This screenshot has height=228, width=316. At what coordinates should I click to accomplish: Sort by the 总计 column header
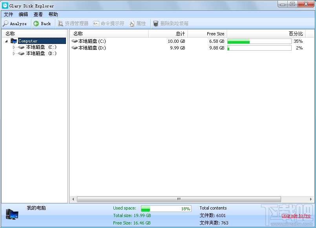(x=168, y=34)
